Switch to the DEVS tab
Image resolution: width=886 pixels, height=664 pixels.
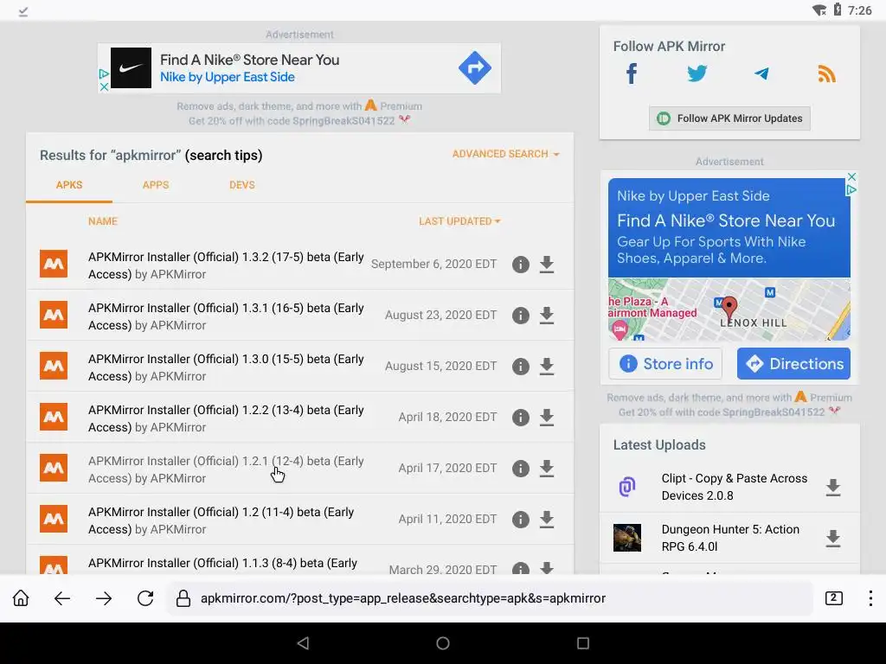pos(242,185)
